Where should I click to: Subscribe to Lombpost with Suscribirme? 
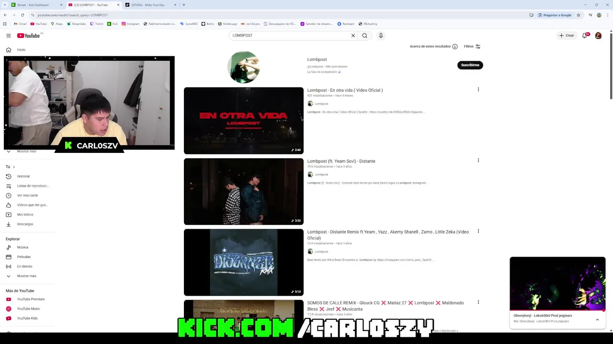(470, 65)
